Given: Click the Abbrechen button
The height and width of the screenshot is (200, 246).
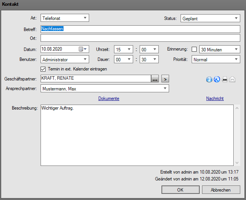Looking at the screenshot, I should [x=221, y=190].
